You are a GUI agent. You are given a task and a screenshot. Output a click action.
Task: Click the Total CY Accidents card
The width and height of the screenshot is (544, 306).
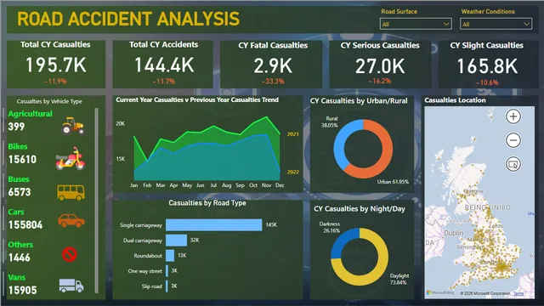163,64
